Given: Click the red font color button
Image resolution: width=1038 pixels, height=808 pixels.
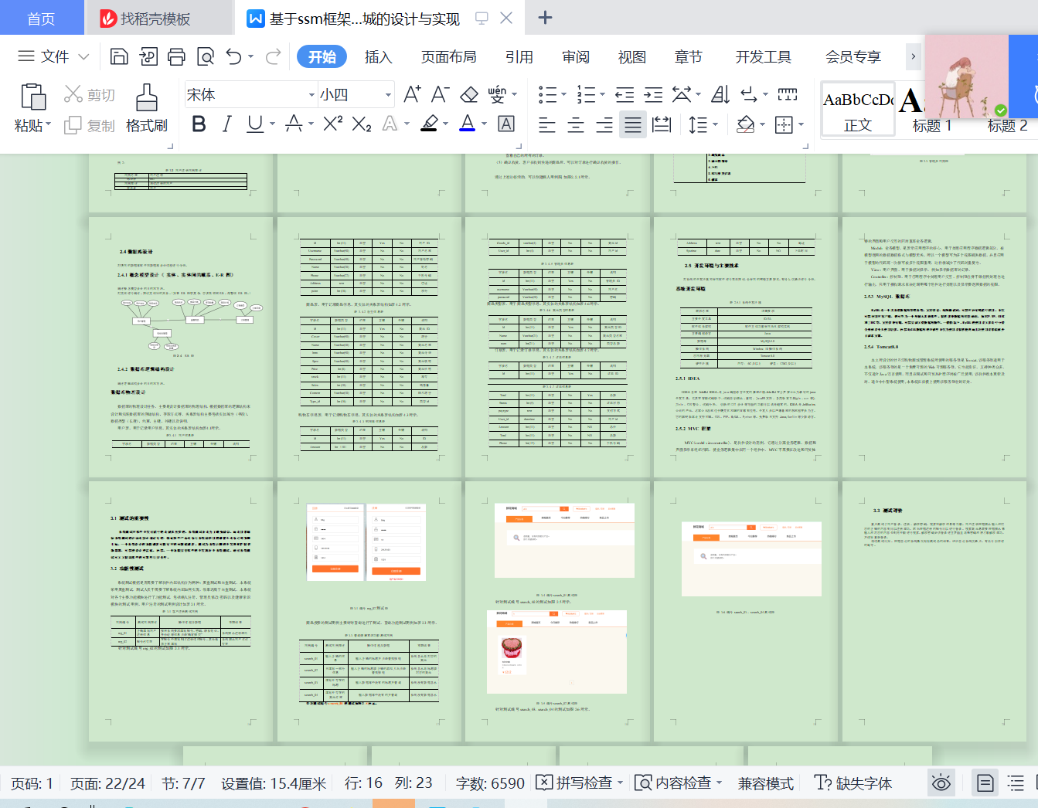Looking at the screenshot, I should (468, 124).
